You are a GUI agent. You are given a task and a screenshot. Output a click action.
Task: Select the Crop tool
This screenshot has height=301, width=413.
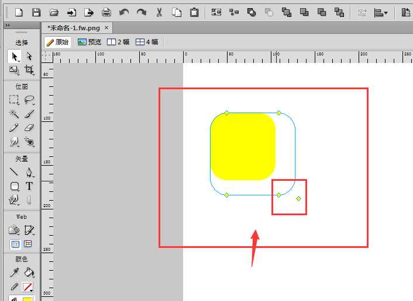coord(29,70)
